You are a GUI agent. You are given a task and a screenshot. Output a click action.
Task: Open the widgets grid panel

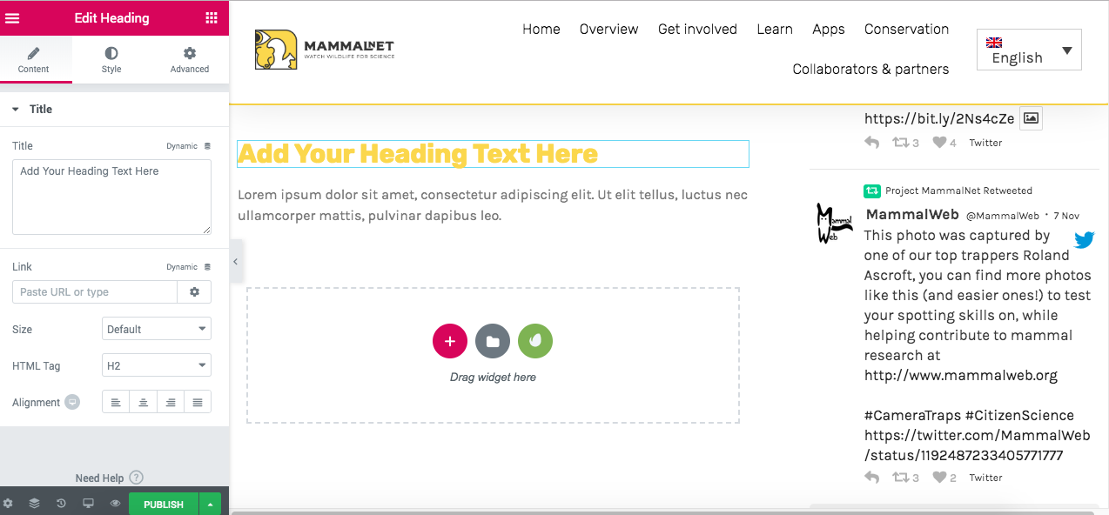[x=212, y=18]
